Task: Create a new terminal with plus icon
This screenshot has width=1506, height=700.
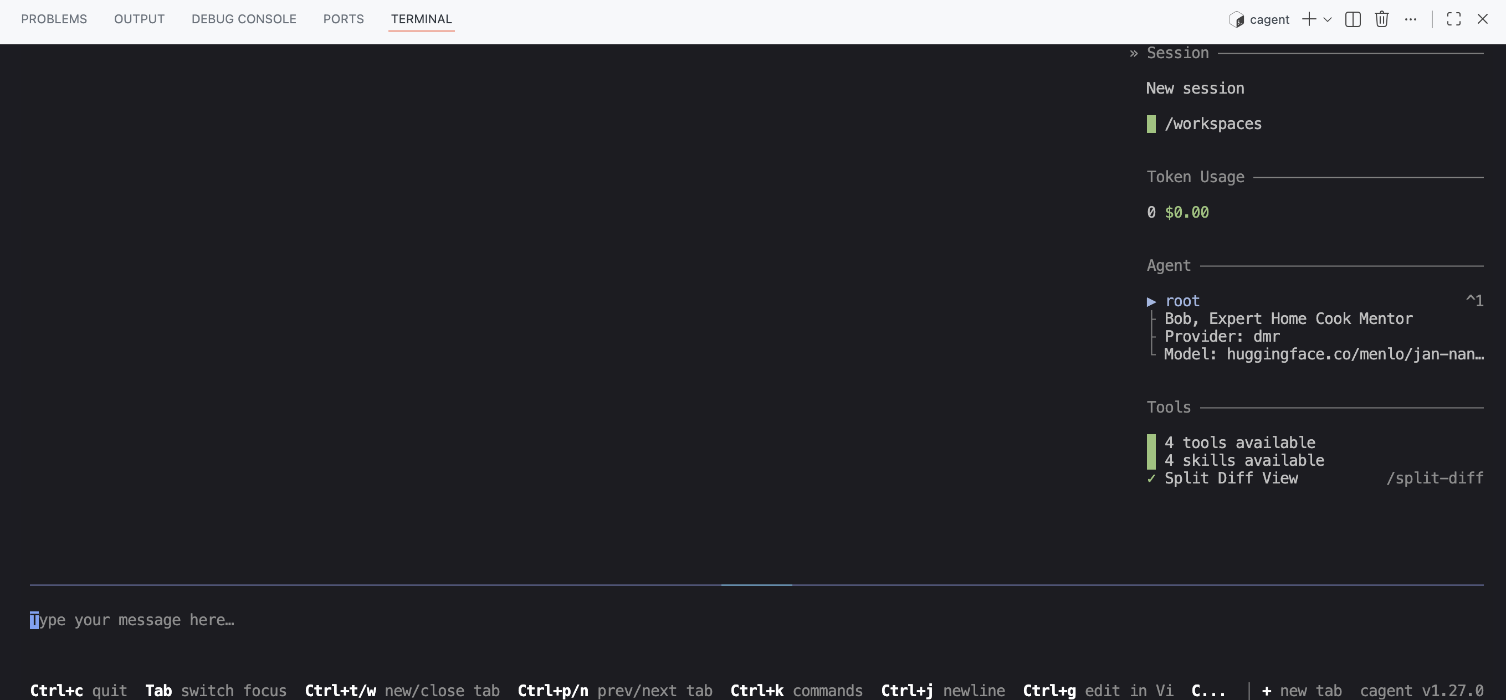Action: pos(1309,19)
